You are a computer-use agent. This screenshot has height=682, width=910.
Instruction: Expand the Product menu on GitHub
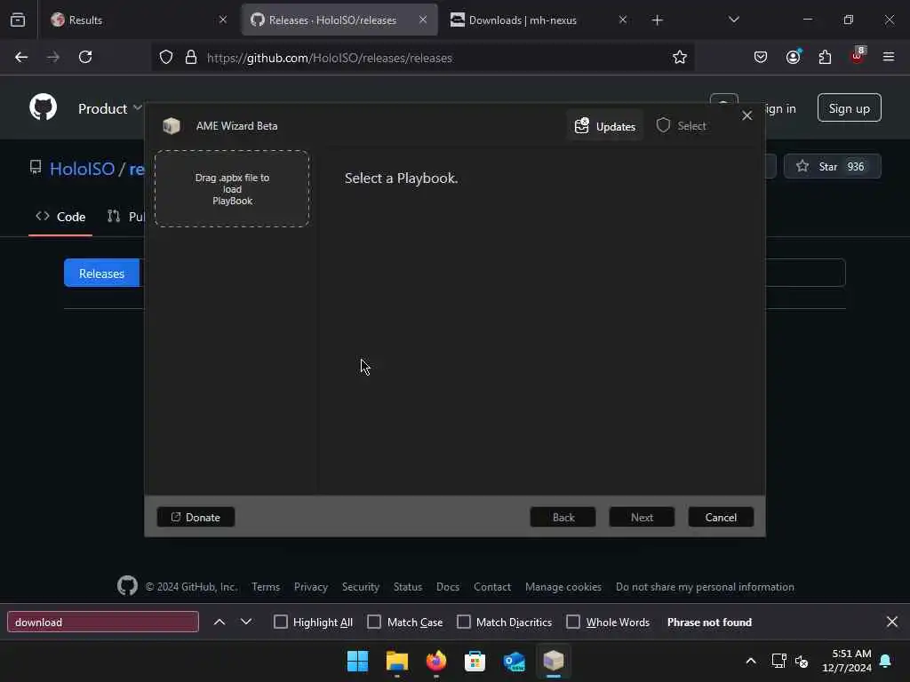click(110, 108)
